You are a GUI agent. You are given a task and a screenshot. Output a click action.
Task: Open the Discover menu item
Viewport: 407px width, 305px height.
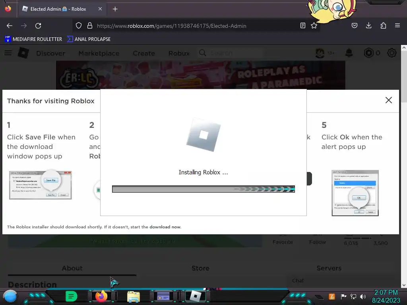pyautogui.click(x=50, y=53)
